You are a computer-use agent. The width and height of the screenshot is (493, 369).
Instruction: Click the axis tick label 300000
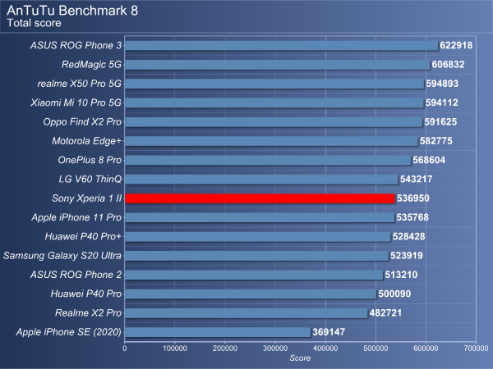tap(275, 348)
